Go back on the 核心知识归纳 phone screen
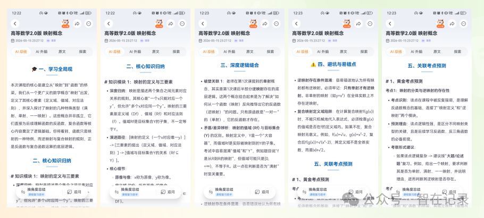 109,23
